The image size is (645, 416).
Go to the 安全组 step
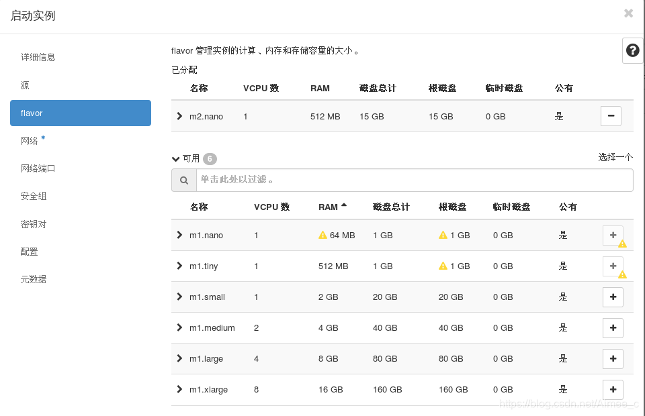pos(34,197)
